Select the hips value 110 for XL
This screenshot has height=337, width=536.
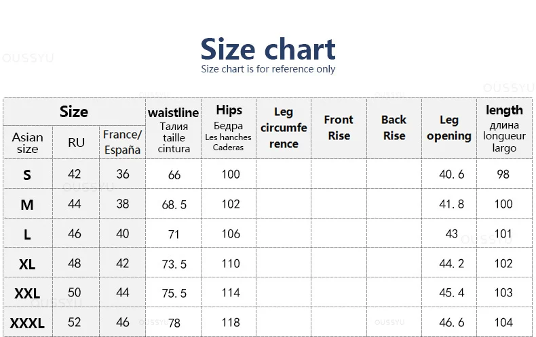point(231,263)
